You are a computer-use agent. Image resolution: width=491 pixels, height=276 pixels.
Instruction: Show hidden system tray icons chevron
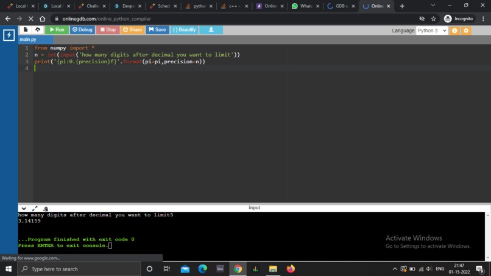pyautogui.click(x=395, y=269)
